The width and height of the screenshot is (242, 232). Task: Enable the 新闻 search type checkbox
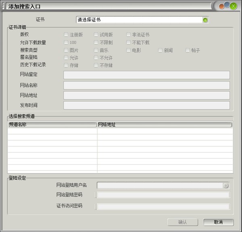[161, 50]
